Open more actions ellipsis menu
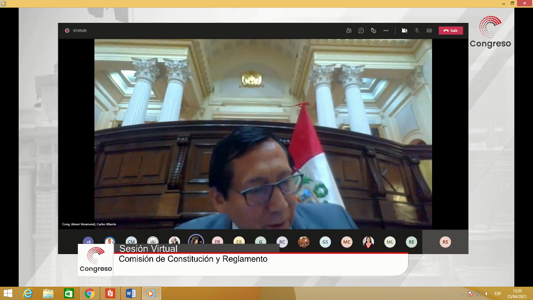 coord(386,31)
